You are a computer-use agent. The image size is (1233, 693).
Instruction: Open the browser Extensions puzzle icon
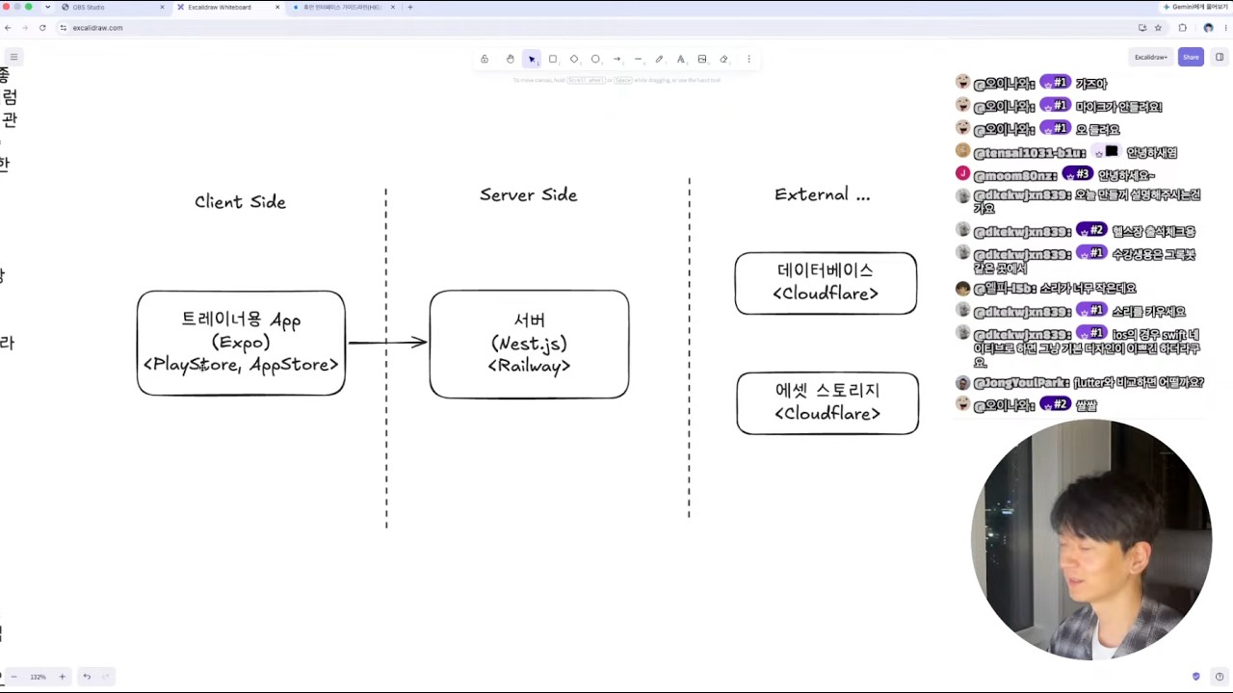(1183, 28)
